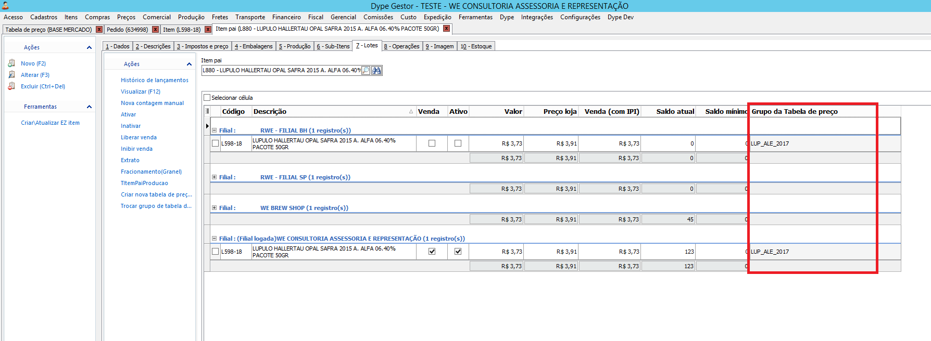This screenshot has width=931, height=341.
Task: Toggle the Selecionar célula checkbox
Action: [x=207, y=98]
